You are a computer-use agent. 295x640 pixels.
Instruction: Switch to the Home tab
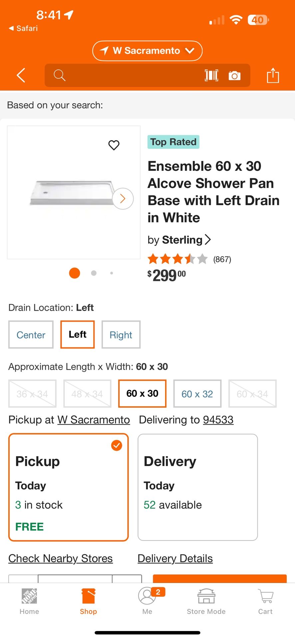(29, 600)
